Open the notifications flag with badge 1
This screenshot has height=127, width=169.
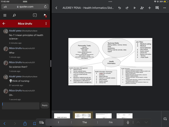45,16
